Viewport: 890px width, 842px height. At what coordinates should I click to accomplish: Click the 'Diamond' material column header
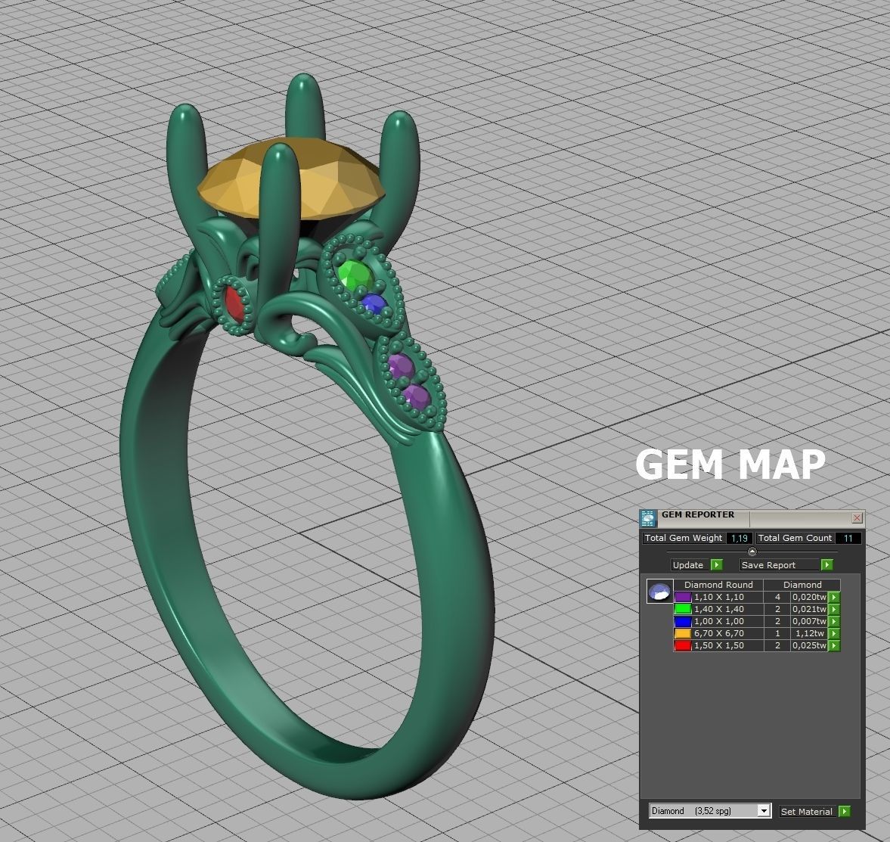(x=802, y=585)
